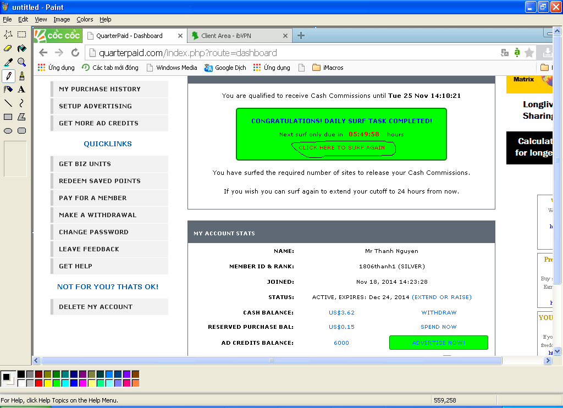The height and width of the screenshot is (408, 563).
Task: Click the bookmark star icon in address bar
Action: click(529, 53)
